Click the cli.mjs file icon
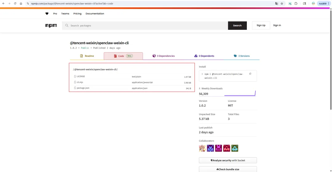The width and height of the screenshot is (332, 172). pyautogui.click(x=75, y=82)
